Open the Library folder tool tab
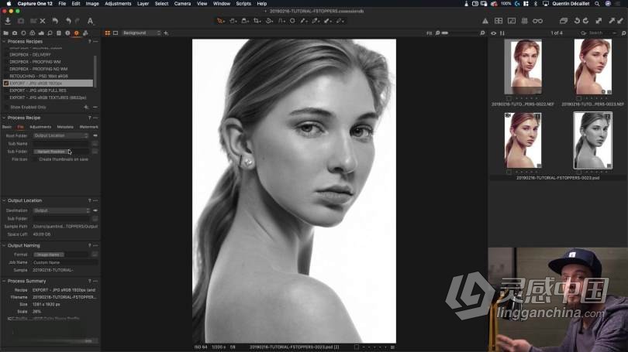628x352 pixels. click(5, 33)
